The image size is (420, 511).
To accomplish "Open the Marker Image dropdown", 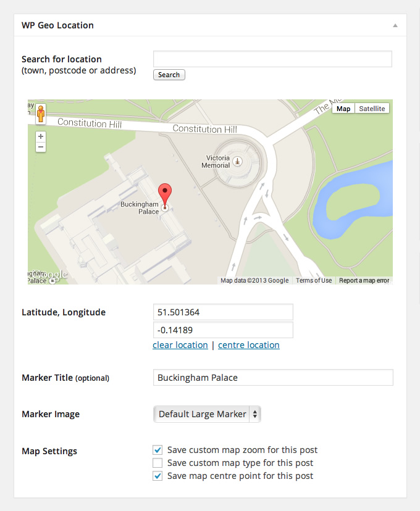I will point(207,414).
